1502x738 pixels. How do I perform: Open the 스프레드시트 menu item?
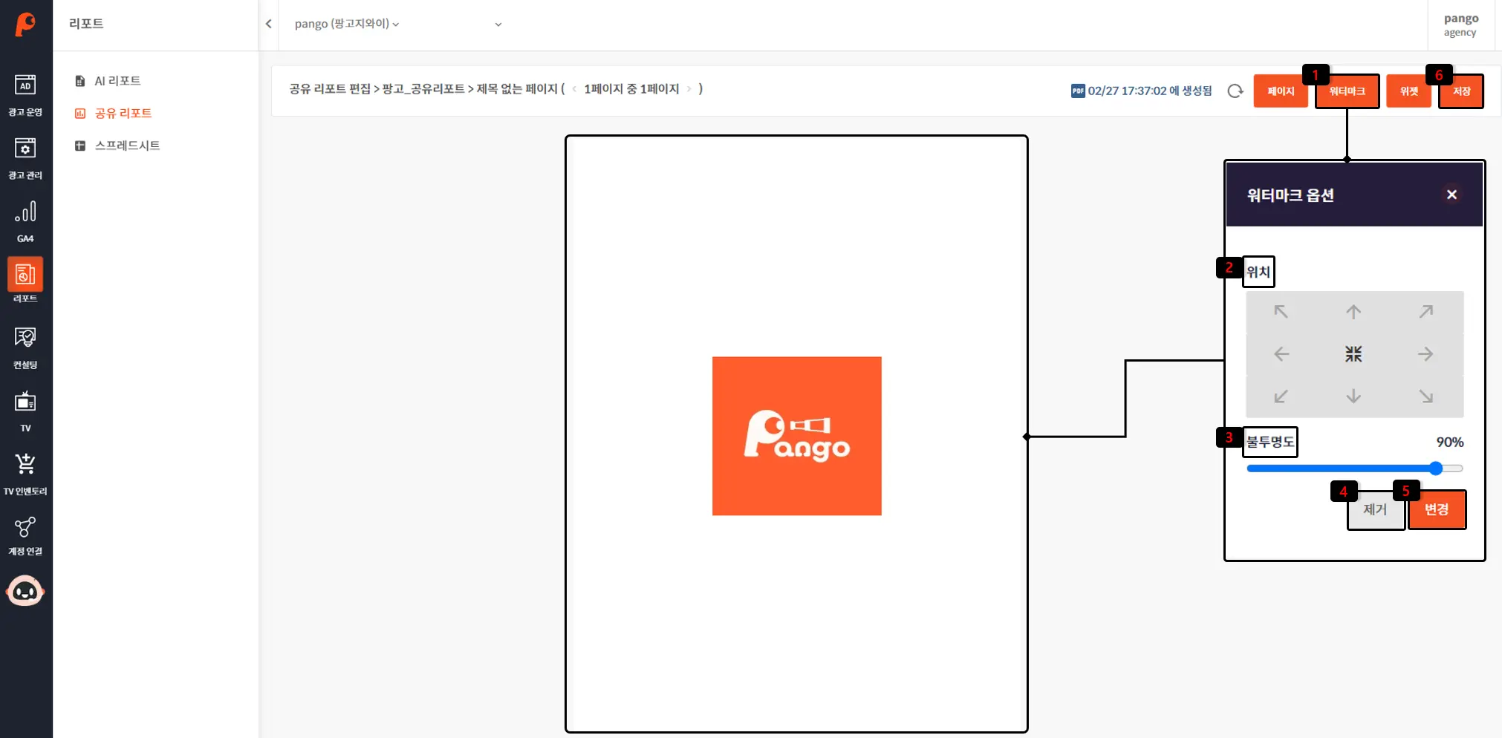click(127, 146)
